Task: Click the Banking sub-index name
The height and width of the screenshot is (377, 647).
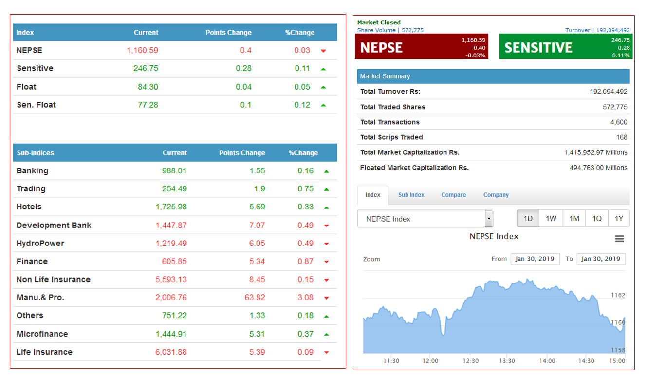Action: click(32, 170)
